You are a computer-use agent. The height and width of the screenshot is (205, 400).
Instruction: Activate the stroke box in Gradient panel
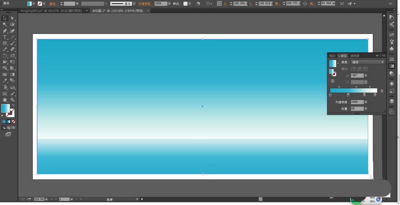[334, 74]
